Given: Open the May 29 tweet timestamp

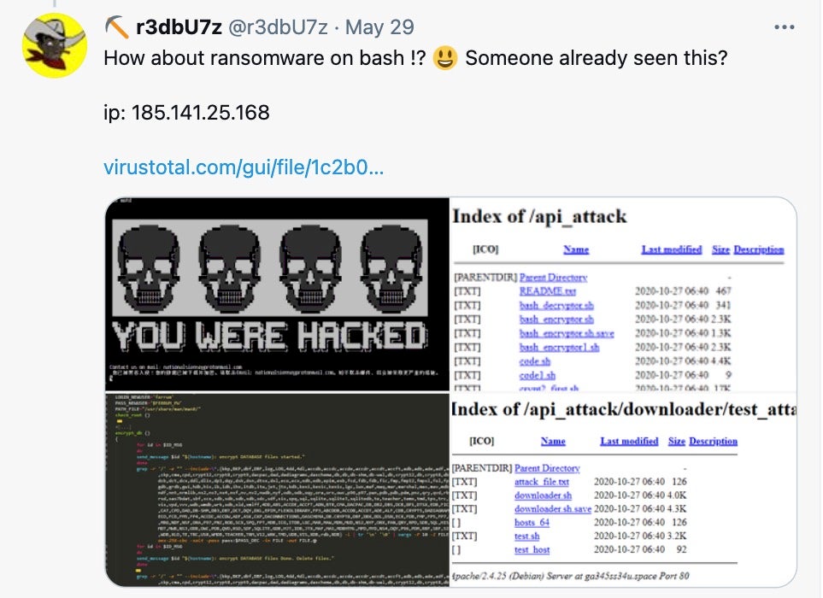Looking at the screenshot, I should point(379,27).
